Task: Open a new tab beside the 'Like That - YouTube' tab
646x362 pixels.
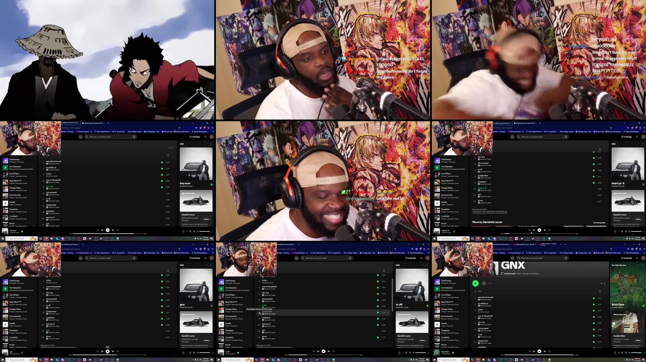Action: (x=565, y=244)
